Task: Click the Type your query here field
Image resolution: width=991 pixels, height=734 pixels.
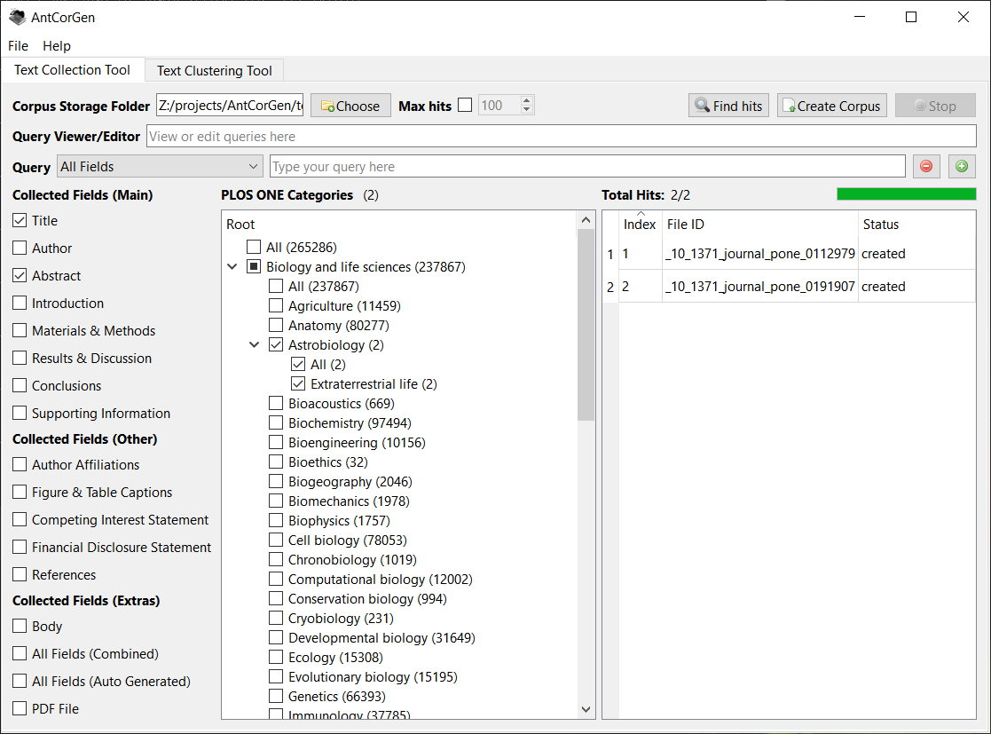Action: pos(586,167)
